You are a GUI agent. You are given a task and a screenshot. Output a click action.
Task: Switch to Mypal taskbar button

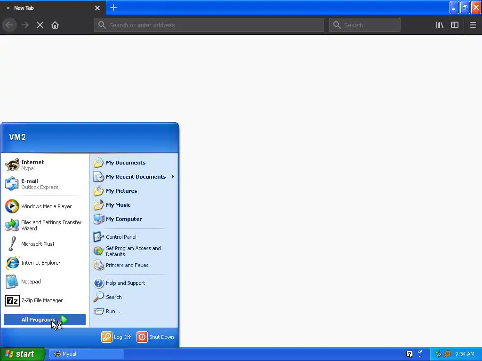pos(87,354)
